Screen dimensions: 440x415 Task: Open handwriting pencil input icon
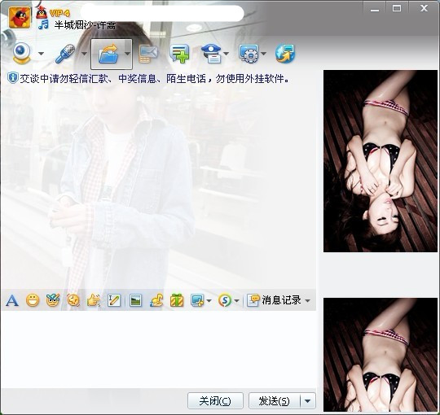pos(114,301)
